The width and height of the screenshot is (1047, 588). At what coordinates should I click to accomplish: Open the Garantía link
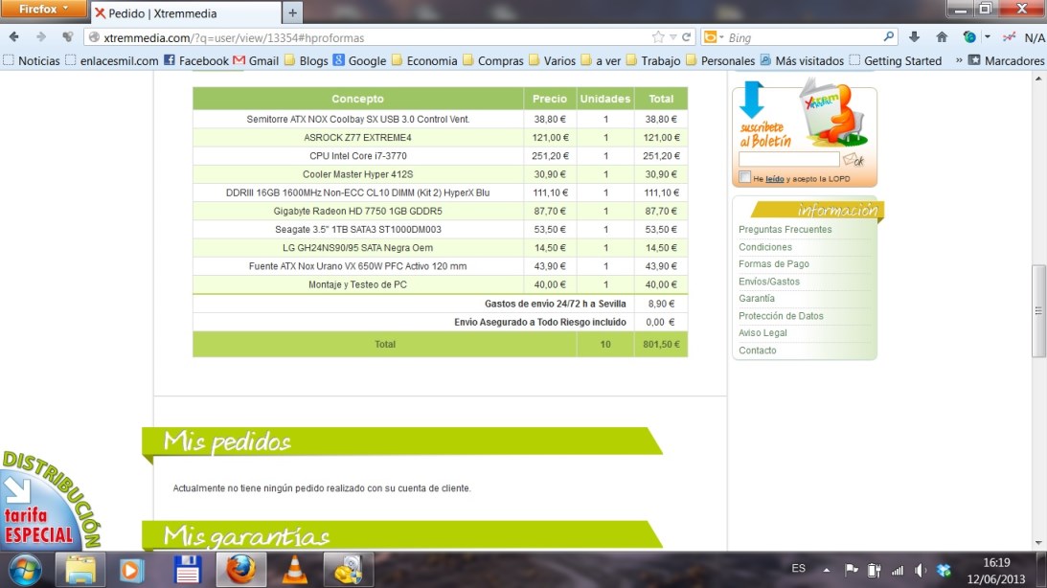pos(757,299)
